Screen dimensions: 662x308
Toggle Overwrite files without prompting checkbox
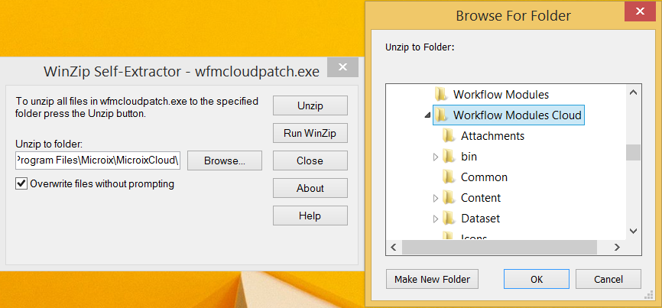[21, 184]
